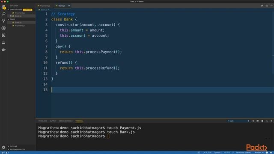
Task: Open Payment.js in the DEMO folder
Action: (x=20, y=26)
